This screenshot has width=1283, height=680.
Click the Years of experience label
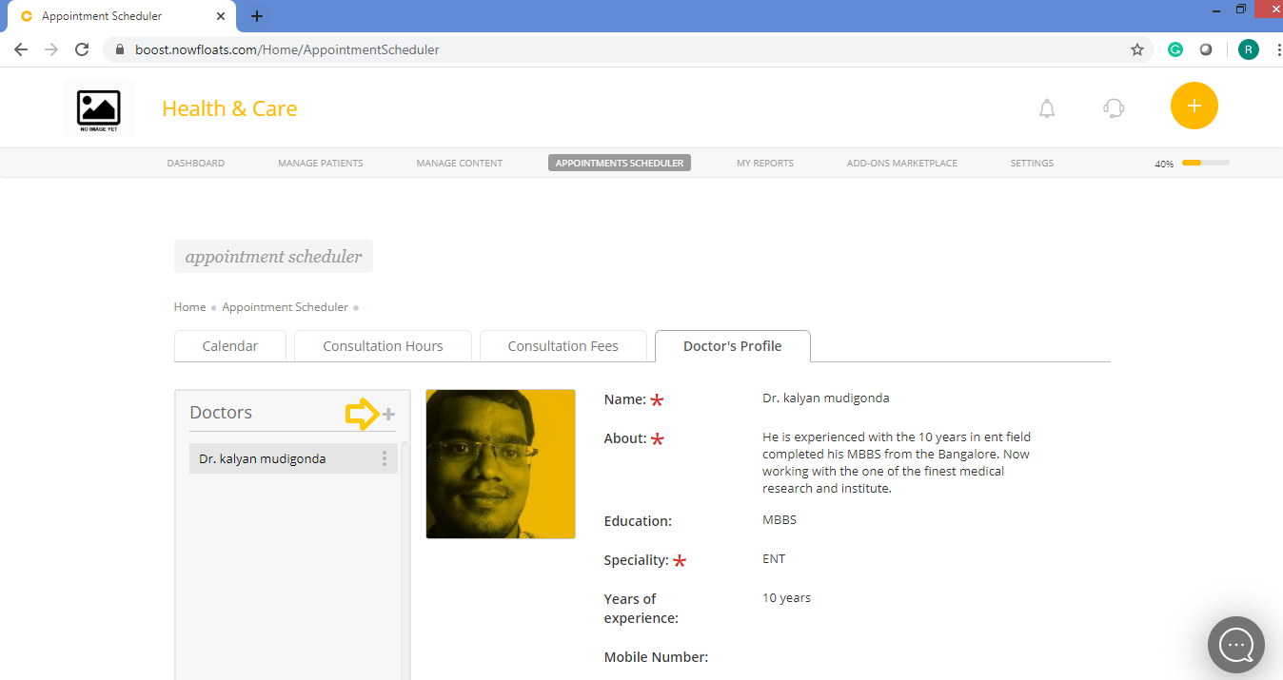tap(641, 609)
